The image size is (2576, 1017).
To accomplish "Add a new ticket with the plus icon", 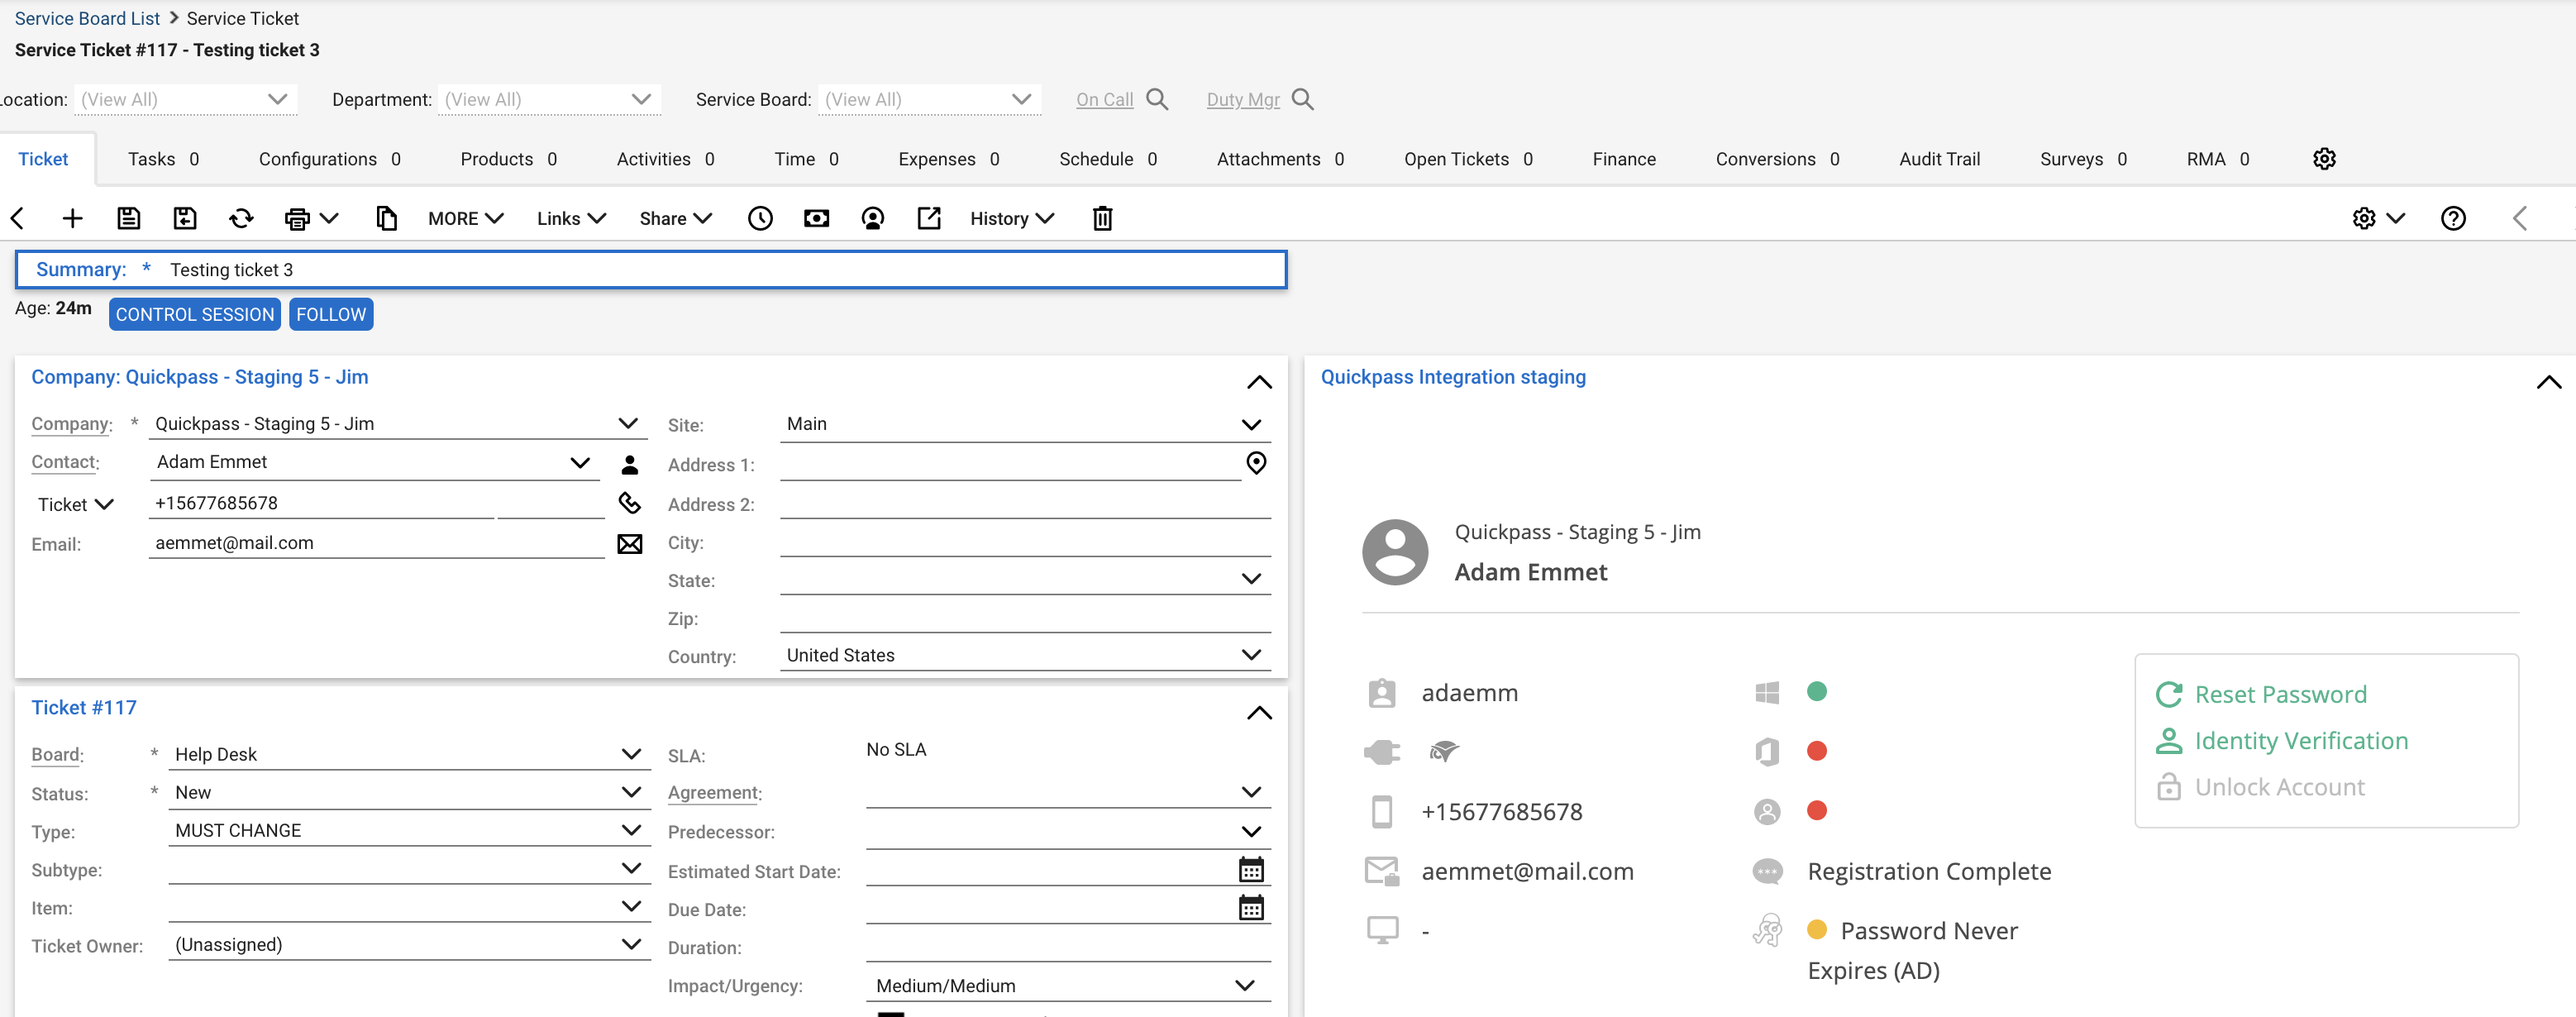I will click(72, 218).
